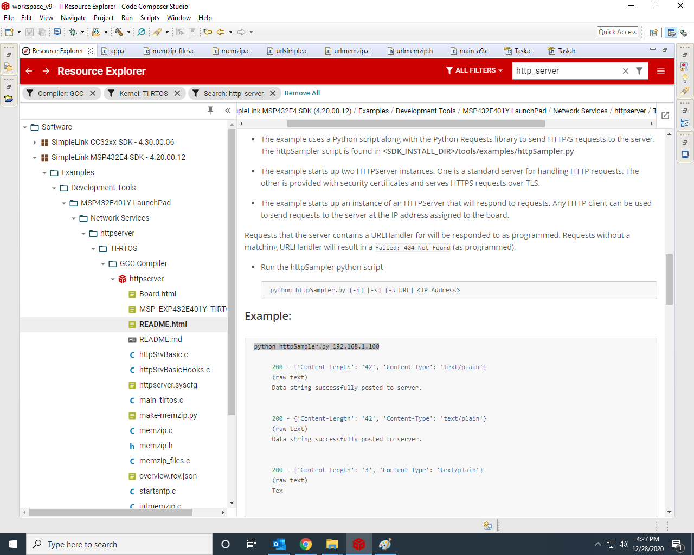Click the yellow Back navigation arrow in toolbar
This screenshot has width=694, height=555.
point(221,32)
